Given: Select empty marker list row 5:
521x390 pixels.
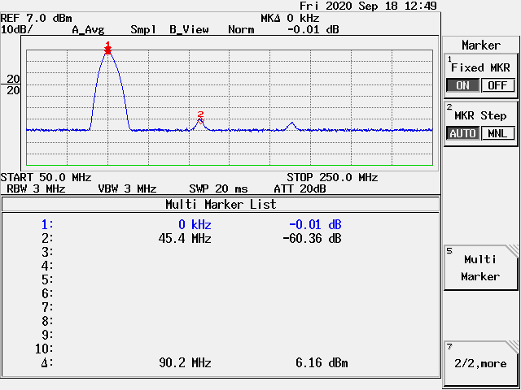Looking at the screenshot, I should [x=221, y=279].
